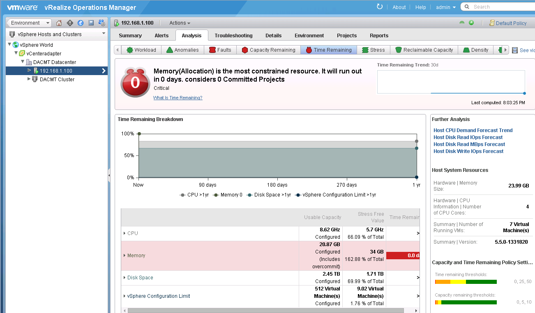Click the Time remaining thresholds color bar
The image size is (535, 313).
[x=466, y=282]
